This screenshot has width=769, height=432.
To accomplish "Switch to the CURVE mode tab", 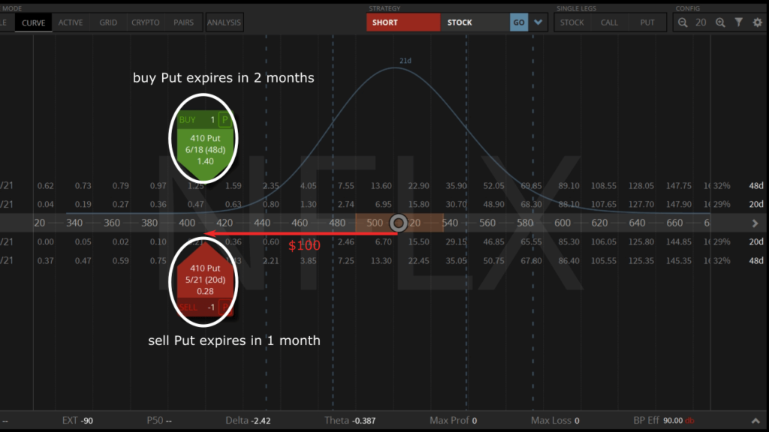I will coord(33,22).
